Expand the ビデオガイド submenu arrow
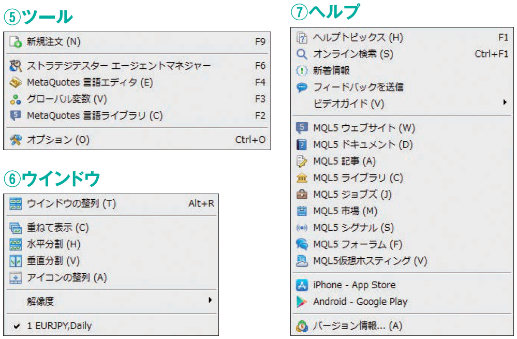The image size is (517, 339). 505,102
